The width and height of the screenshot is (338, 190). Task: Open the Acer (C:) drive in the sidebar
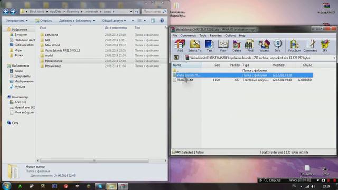point(20,102)
